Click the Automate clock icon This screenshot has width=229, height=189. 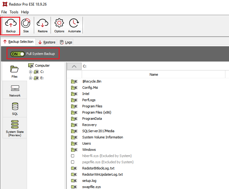[74, 23]
